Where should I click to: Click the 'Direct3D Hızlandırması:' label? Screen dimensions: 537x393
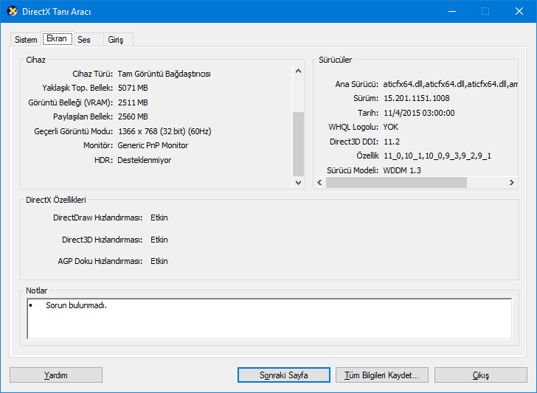[x=102, y=240]
